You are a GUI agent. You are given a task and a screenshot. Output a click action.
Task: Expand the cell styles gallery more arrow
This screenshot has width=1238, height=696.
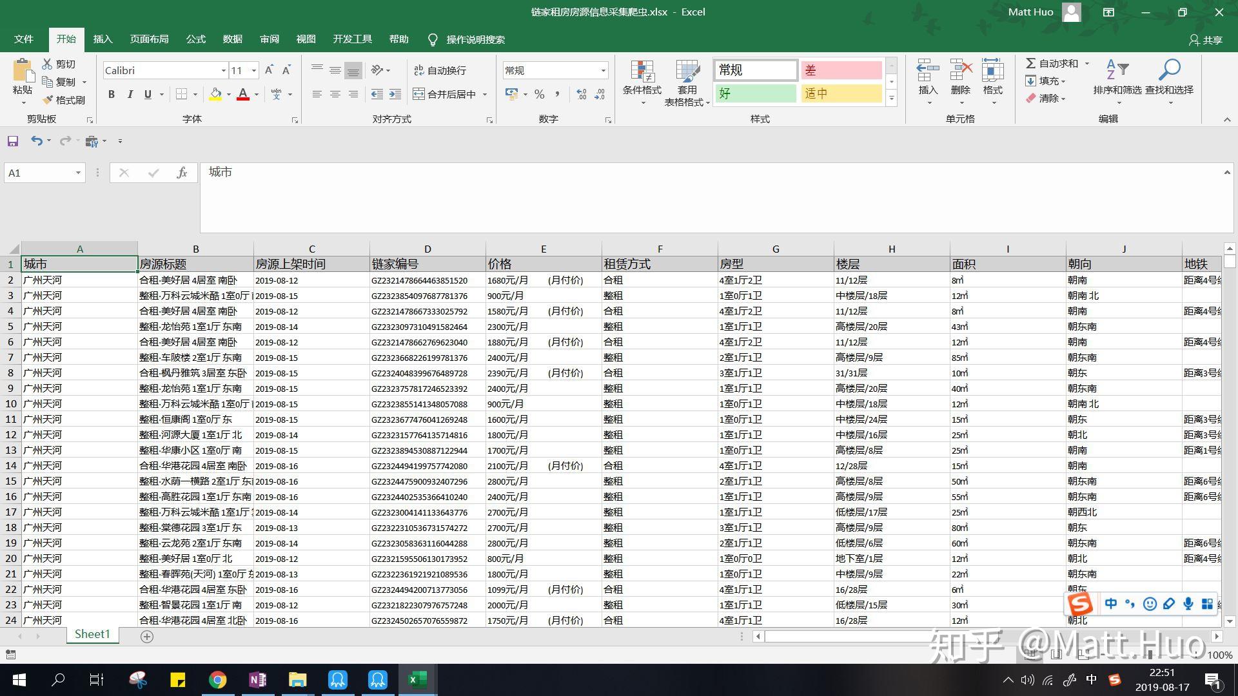892,98
